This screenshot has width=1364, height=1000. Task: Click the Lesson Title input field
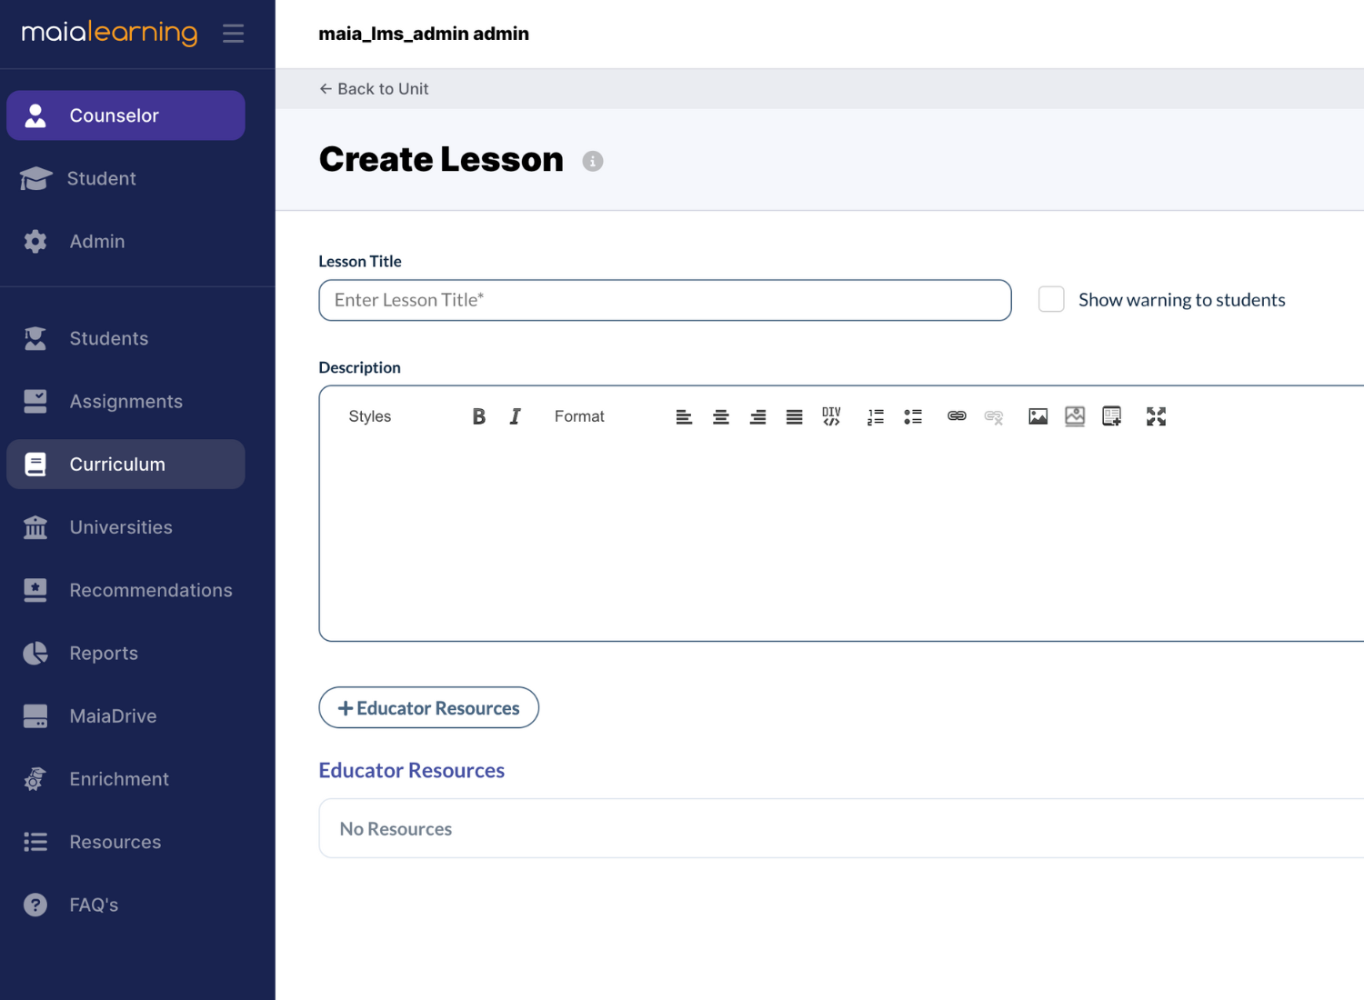[665, 300]
